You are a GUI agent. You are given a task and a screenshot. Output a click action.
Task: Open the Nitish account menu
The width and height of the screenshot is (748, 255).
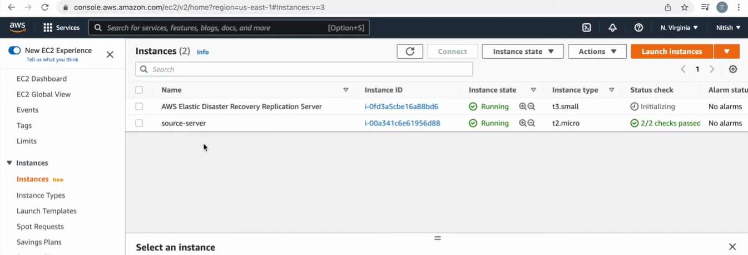pyautogui.click(x=728, y=28)
